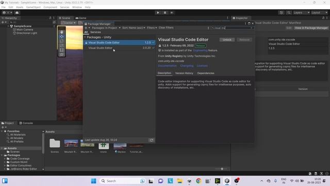This screenshot has height=186, width=330.
Task: Refresh the package list
Action: coord(151,140)
